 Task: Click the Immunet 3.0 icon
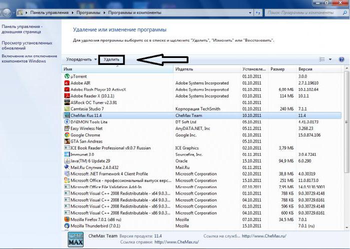66,154
